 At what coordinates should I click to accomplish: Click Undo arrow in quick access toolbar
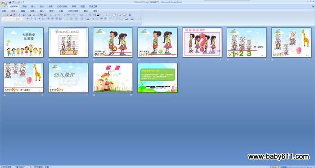click(13, 2)
